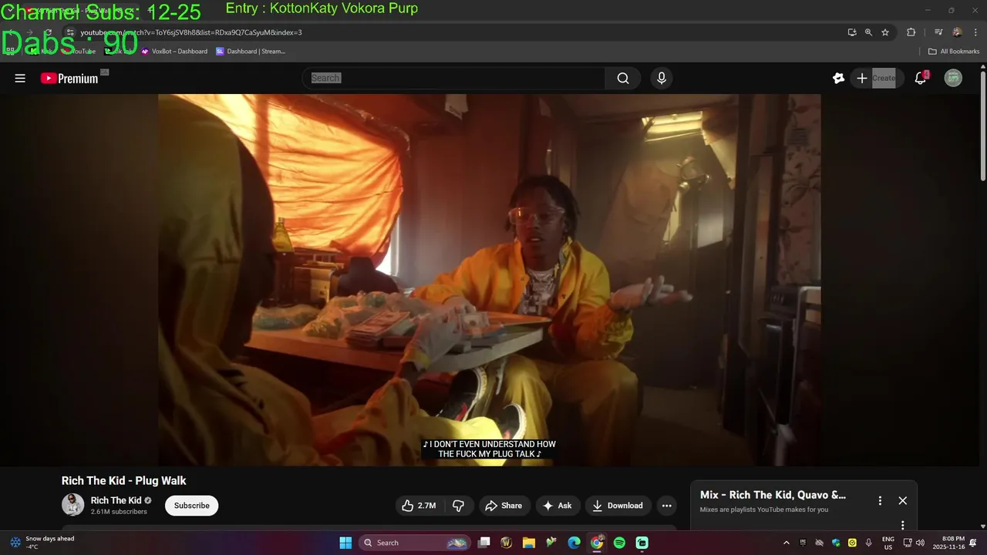Open Chrome profile avatar
The height and width of the screenshot is (555, 987).
957,32
